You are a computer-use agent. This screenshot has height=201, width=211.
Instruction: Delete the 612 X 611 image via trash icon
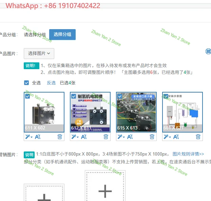[x=106, y=137]
